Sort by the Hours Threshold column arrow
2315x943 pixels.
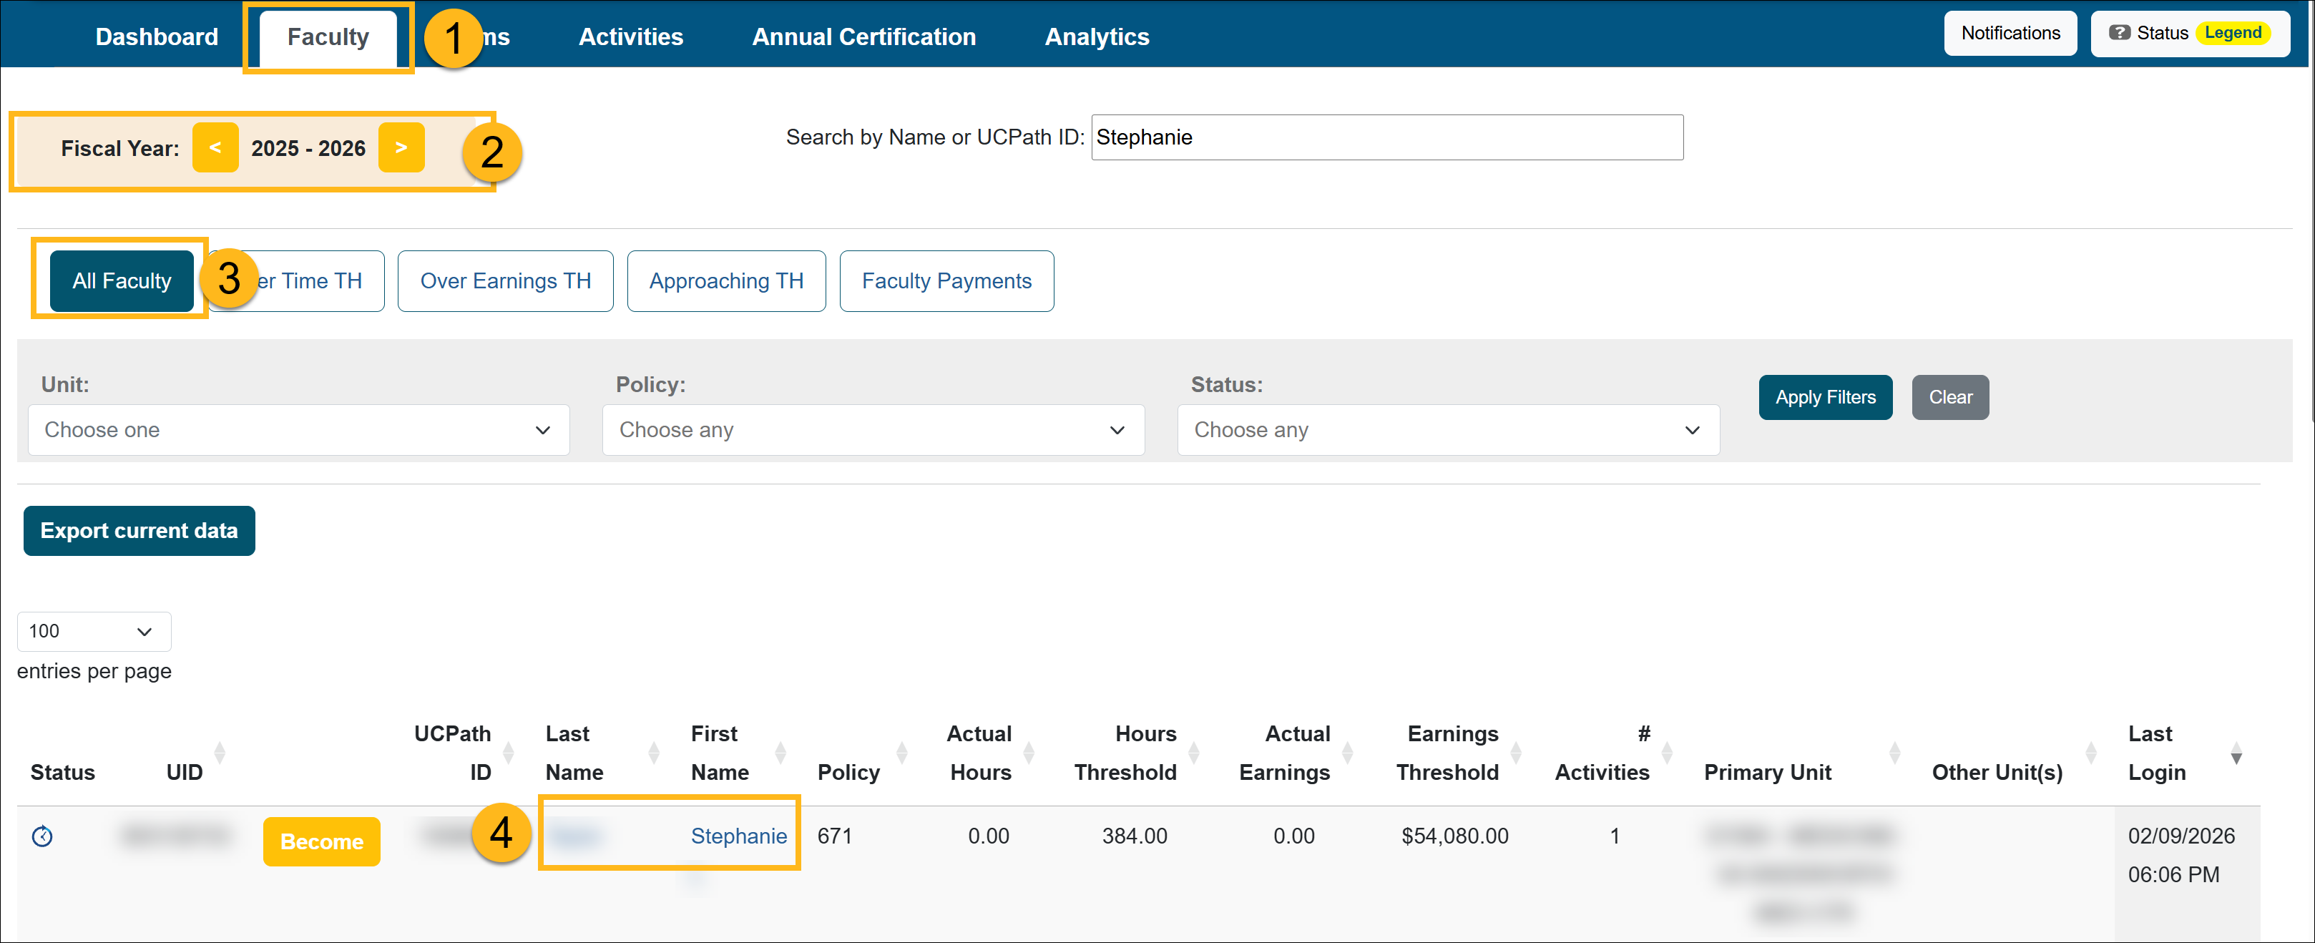pos(1193,753)
